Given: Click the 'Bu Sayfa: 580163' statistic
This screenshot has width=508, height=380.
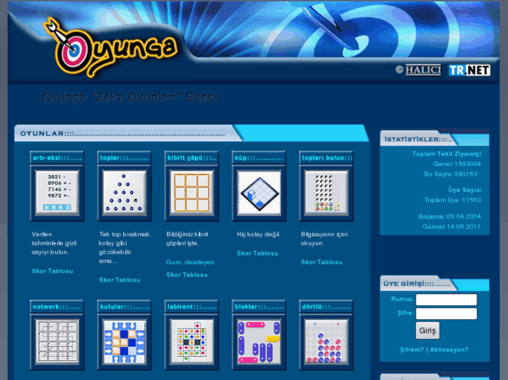Looking at the screenshot, I should coord(451,174).
